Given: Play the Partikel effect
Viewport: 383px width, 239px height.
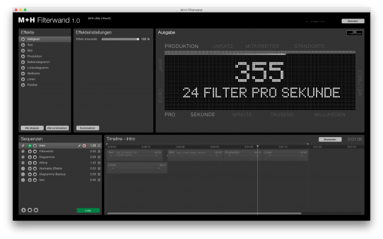Looking at the screenshot, I should point(23,85).
